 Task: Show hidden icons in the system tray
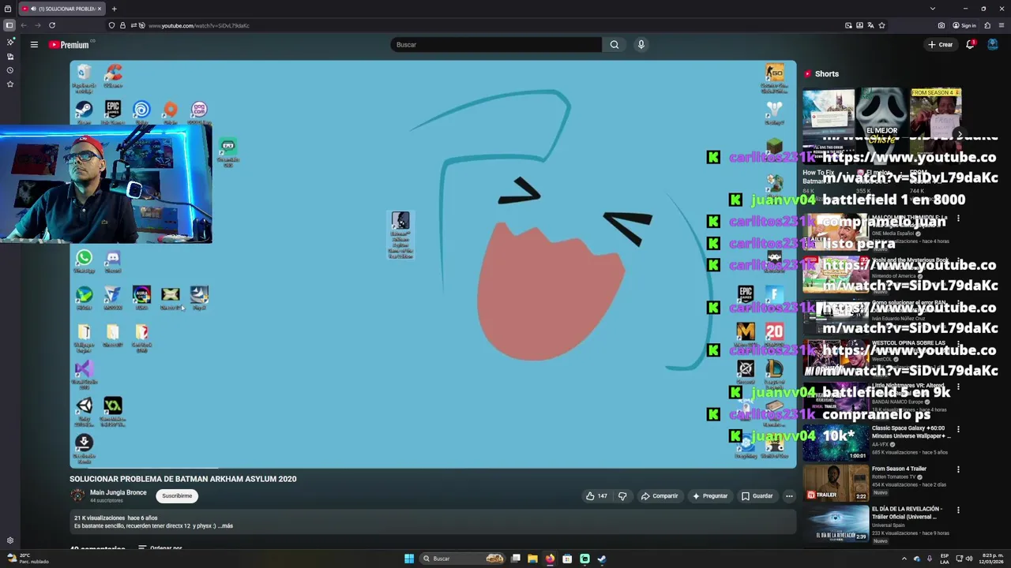pos(904,559)
